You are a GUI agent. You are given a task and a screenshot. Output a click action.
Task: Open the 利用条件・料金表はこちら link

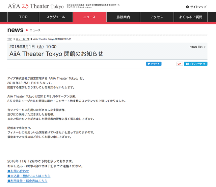[27, 181]
